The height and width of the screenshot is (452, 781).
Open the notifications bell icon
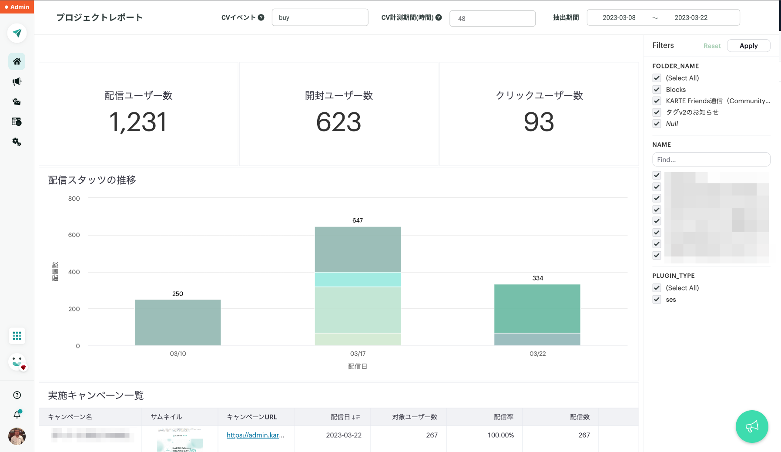(x=17, y=415)
